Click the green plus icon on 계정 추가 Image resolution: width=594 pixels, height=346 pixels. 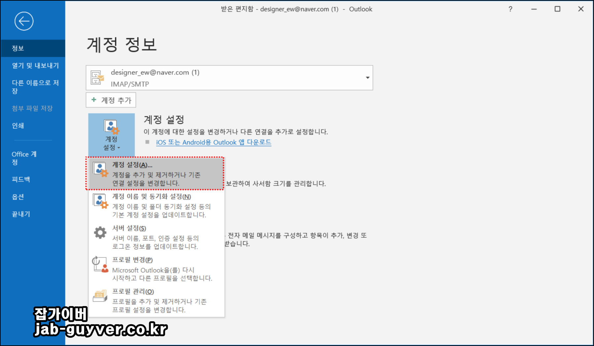94,100
